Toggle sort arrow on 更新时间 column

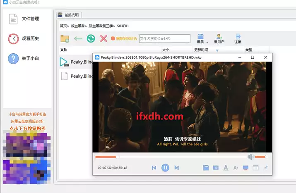click(217, 50)
